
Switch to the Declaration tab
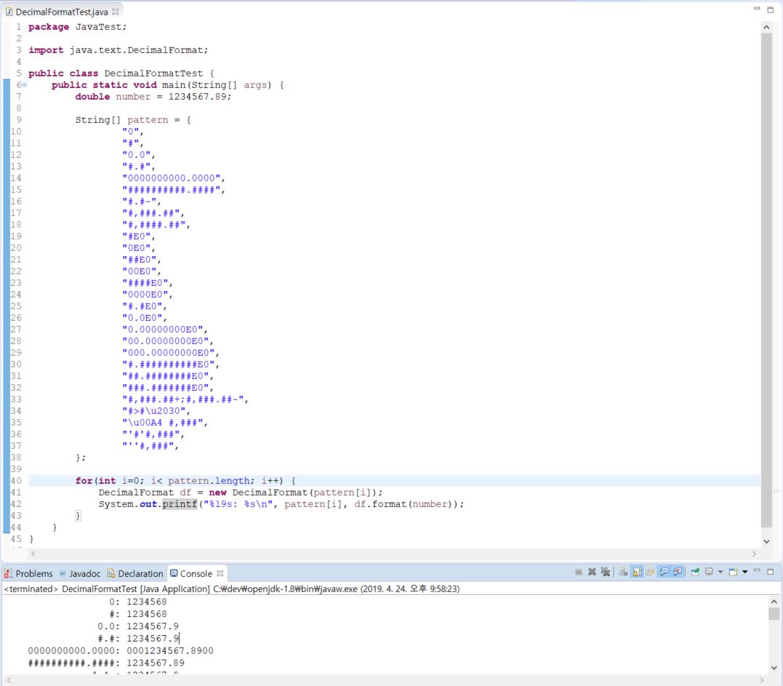tap(135, 573)
